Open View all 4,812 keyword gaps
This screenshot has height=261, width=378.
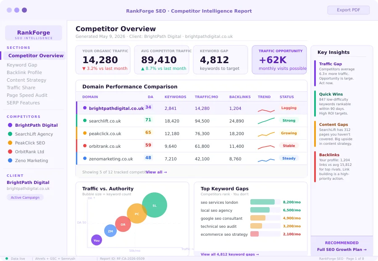pyautogui.click(x=230, y=254)
